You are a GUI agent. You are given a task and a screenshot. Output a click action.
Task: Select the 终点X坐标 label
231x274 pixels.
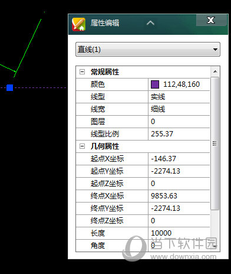107,196
